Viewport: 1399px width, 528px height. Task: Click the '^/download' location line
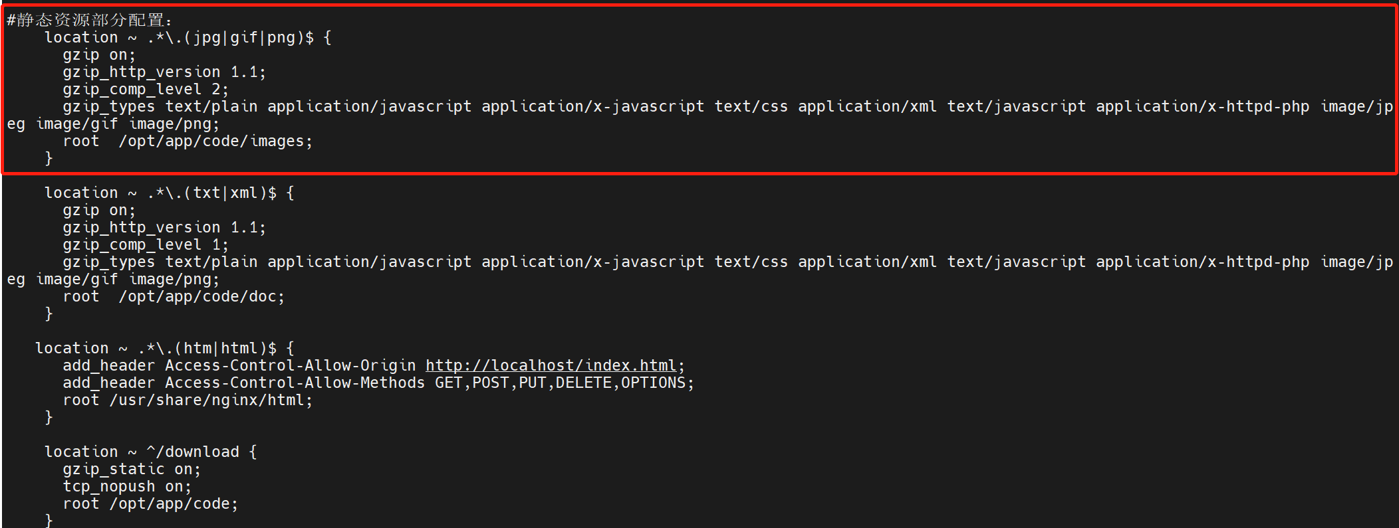pyautogui.click(x=150, y=452)
